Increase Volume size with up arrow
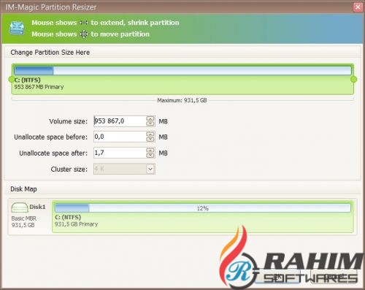 150,118
